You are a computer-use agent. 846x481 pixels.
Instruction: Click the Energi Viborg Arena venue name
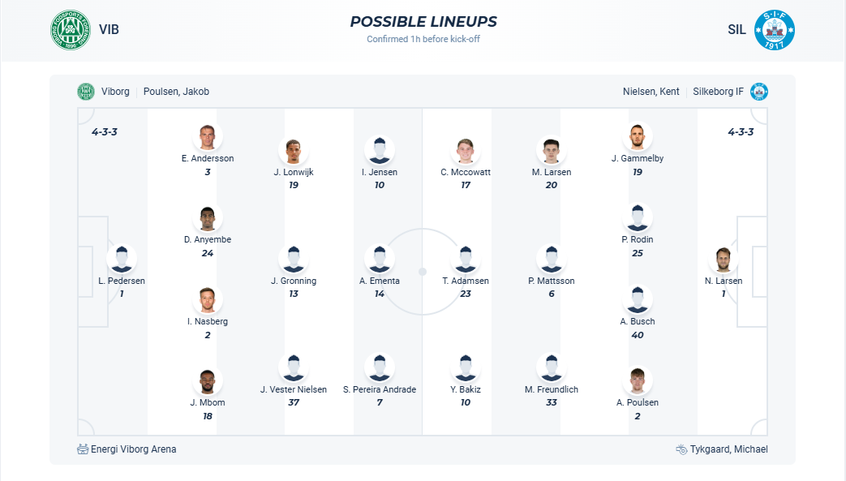coord(132,449)
